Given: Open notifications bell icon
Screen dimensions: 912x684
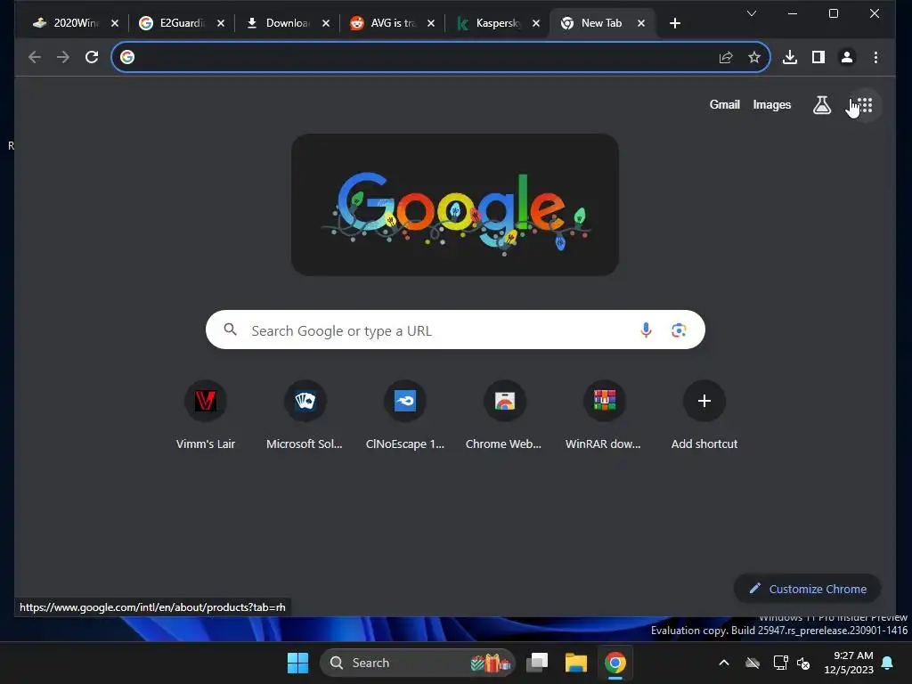Looking at the screenshot, I should coord(888,663).
